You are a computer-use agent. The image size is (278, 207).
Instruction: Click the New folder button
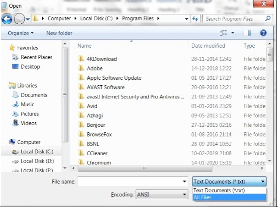[59, 33]
